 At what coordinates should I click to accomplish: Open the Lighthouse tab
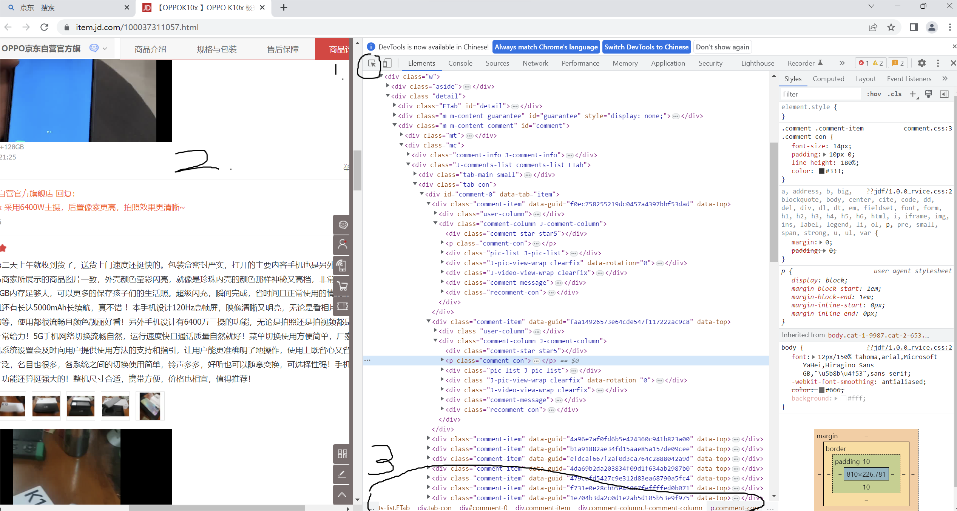[x=758, y=63]
